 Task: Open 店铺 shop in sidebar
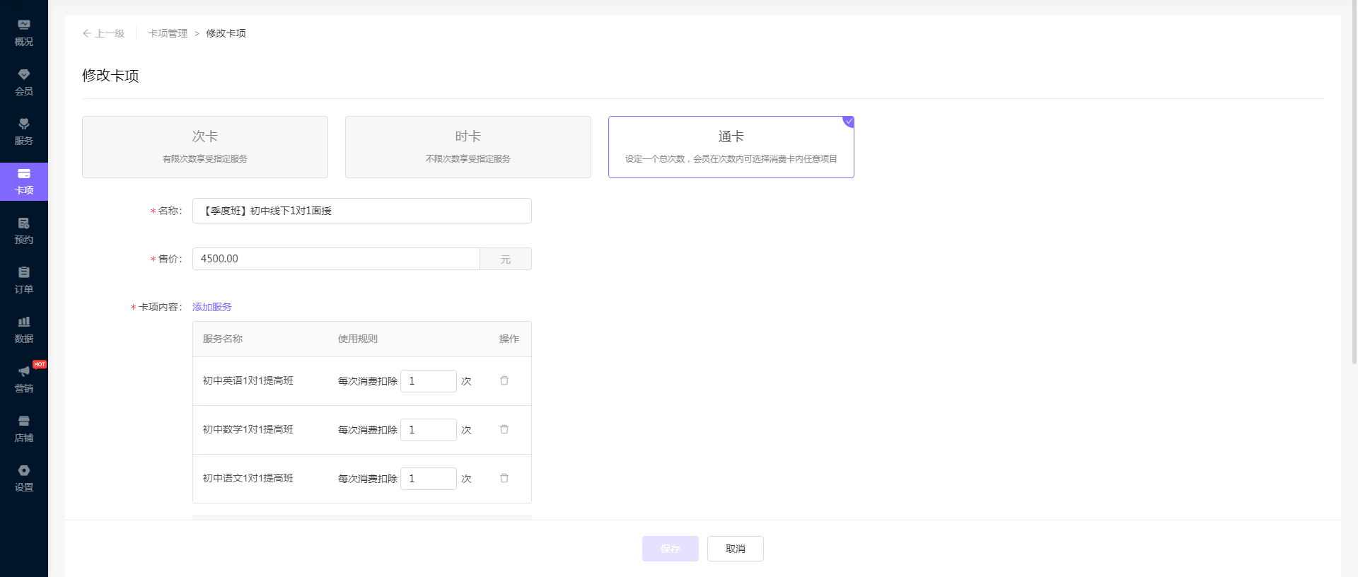(24, 429)
